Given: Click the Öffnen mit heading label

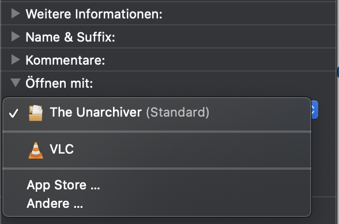Looking at the screenshot, I should pyautogui.click(x=59, y=83).
